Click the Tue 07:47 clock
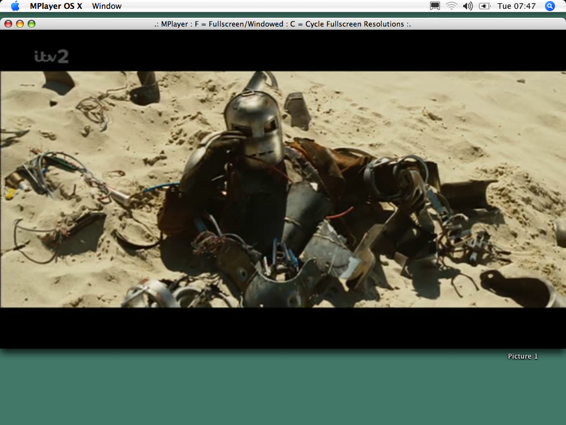The image size is (566, 425). [x=516, y=6]
